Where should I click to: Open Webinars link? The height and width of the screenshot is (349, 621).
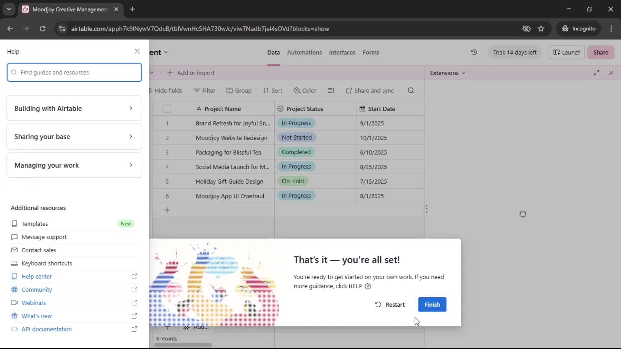click(34, 303)
